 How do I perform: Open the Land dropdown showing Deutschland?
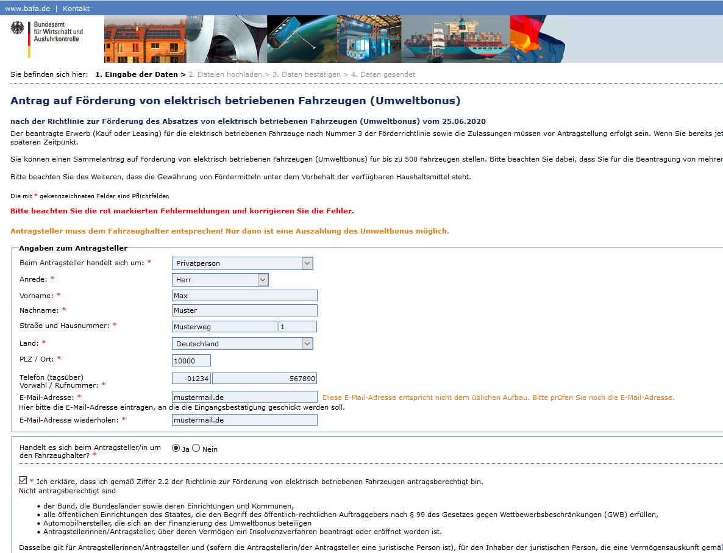tap(243, 344)
